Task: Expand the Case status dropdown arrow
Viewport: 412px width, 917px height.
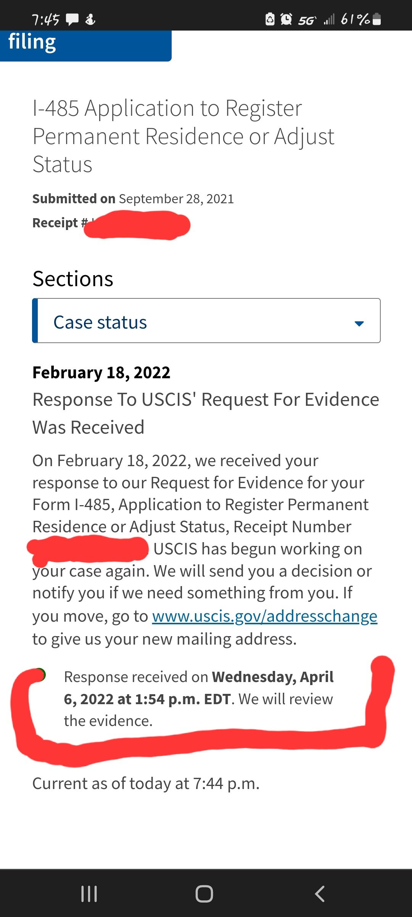Action: coord(359,323)
